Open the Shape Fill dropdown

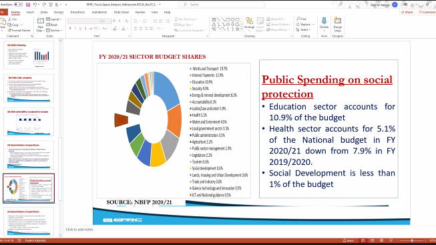click(x=275, y=19)
